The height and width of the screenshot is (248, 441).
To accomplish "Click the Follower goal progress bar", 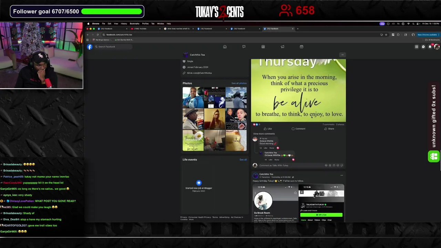I will [x=112, y=11].
